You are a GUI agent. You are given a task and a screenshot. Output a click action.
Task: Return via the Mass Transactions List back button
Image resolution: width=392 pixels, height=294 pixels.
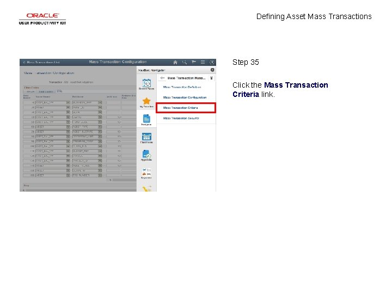tap(41, 62)
